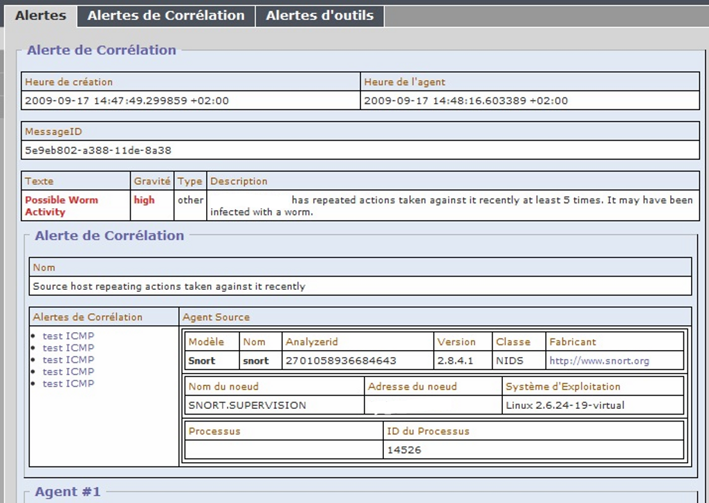Click the Heure de création timestamp value
The width and height of the screenshot is (709, 503).
(x=127, y=100)
